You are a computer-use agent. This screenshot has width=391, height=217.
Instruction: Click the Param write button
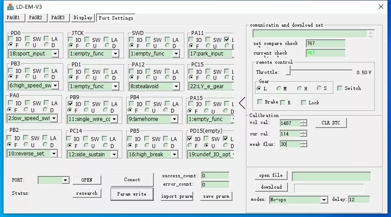[x=131, y=194]
